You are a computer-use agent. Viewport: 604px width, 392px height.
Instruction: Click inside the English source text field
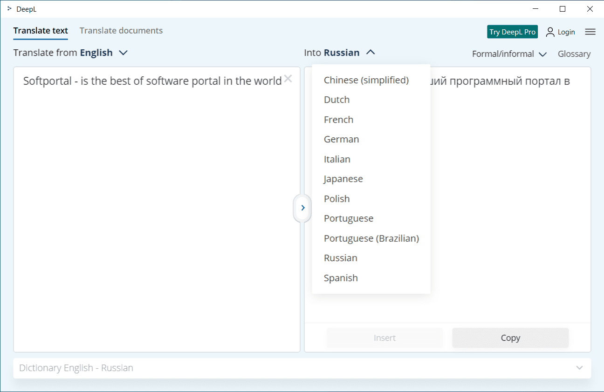(x=157, y=210)
